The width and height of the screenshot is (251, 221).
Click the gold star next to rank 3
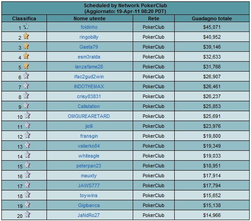(x=26, y=46)
